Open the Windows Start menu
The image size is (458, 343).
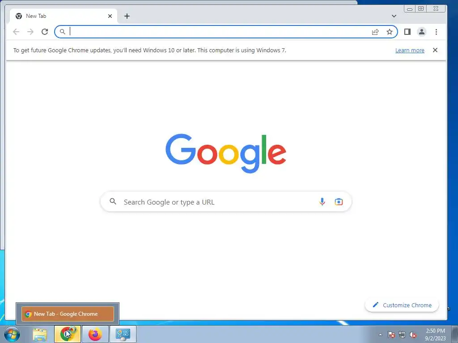pyautogui.click(x=12, y=334)
